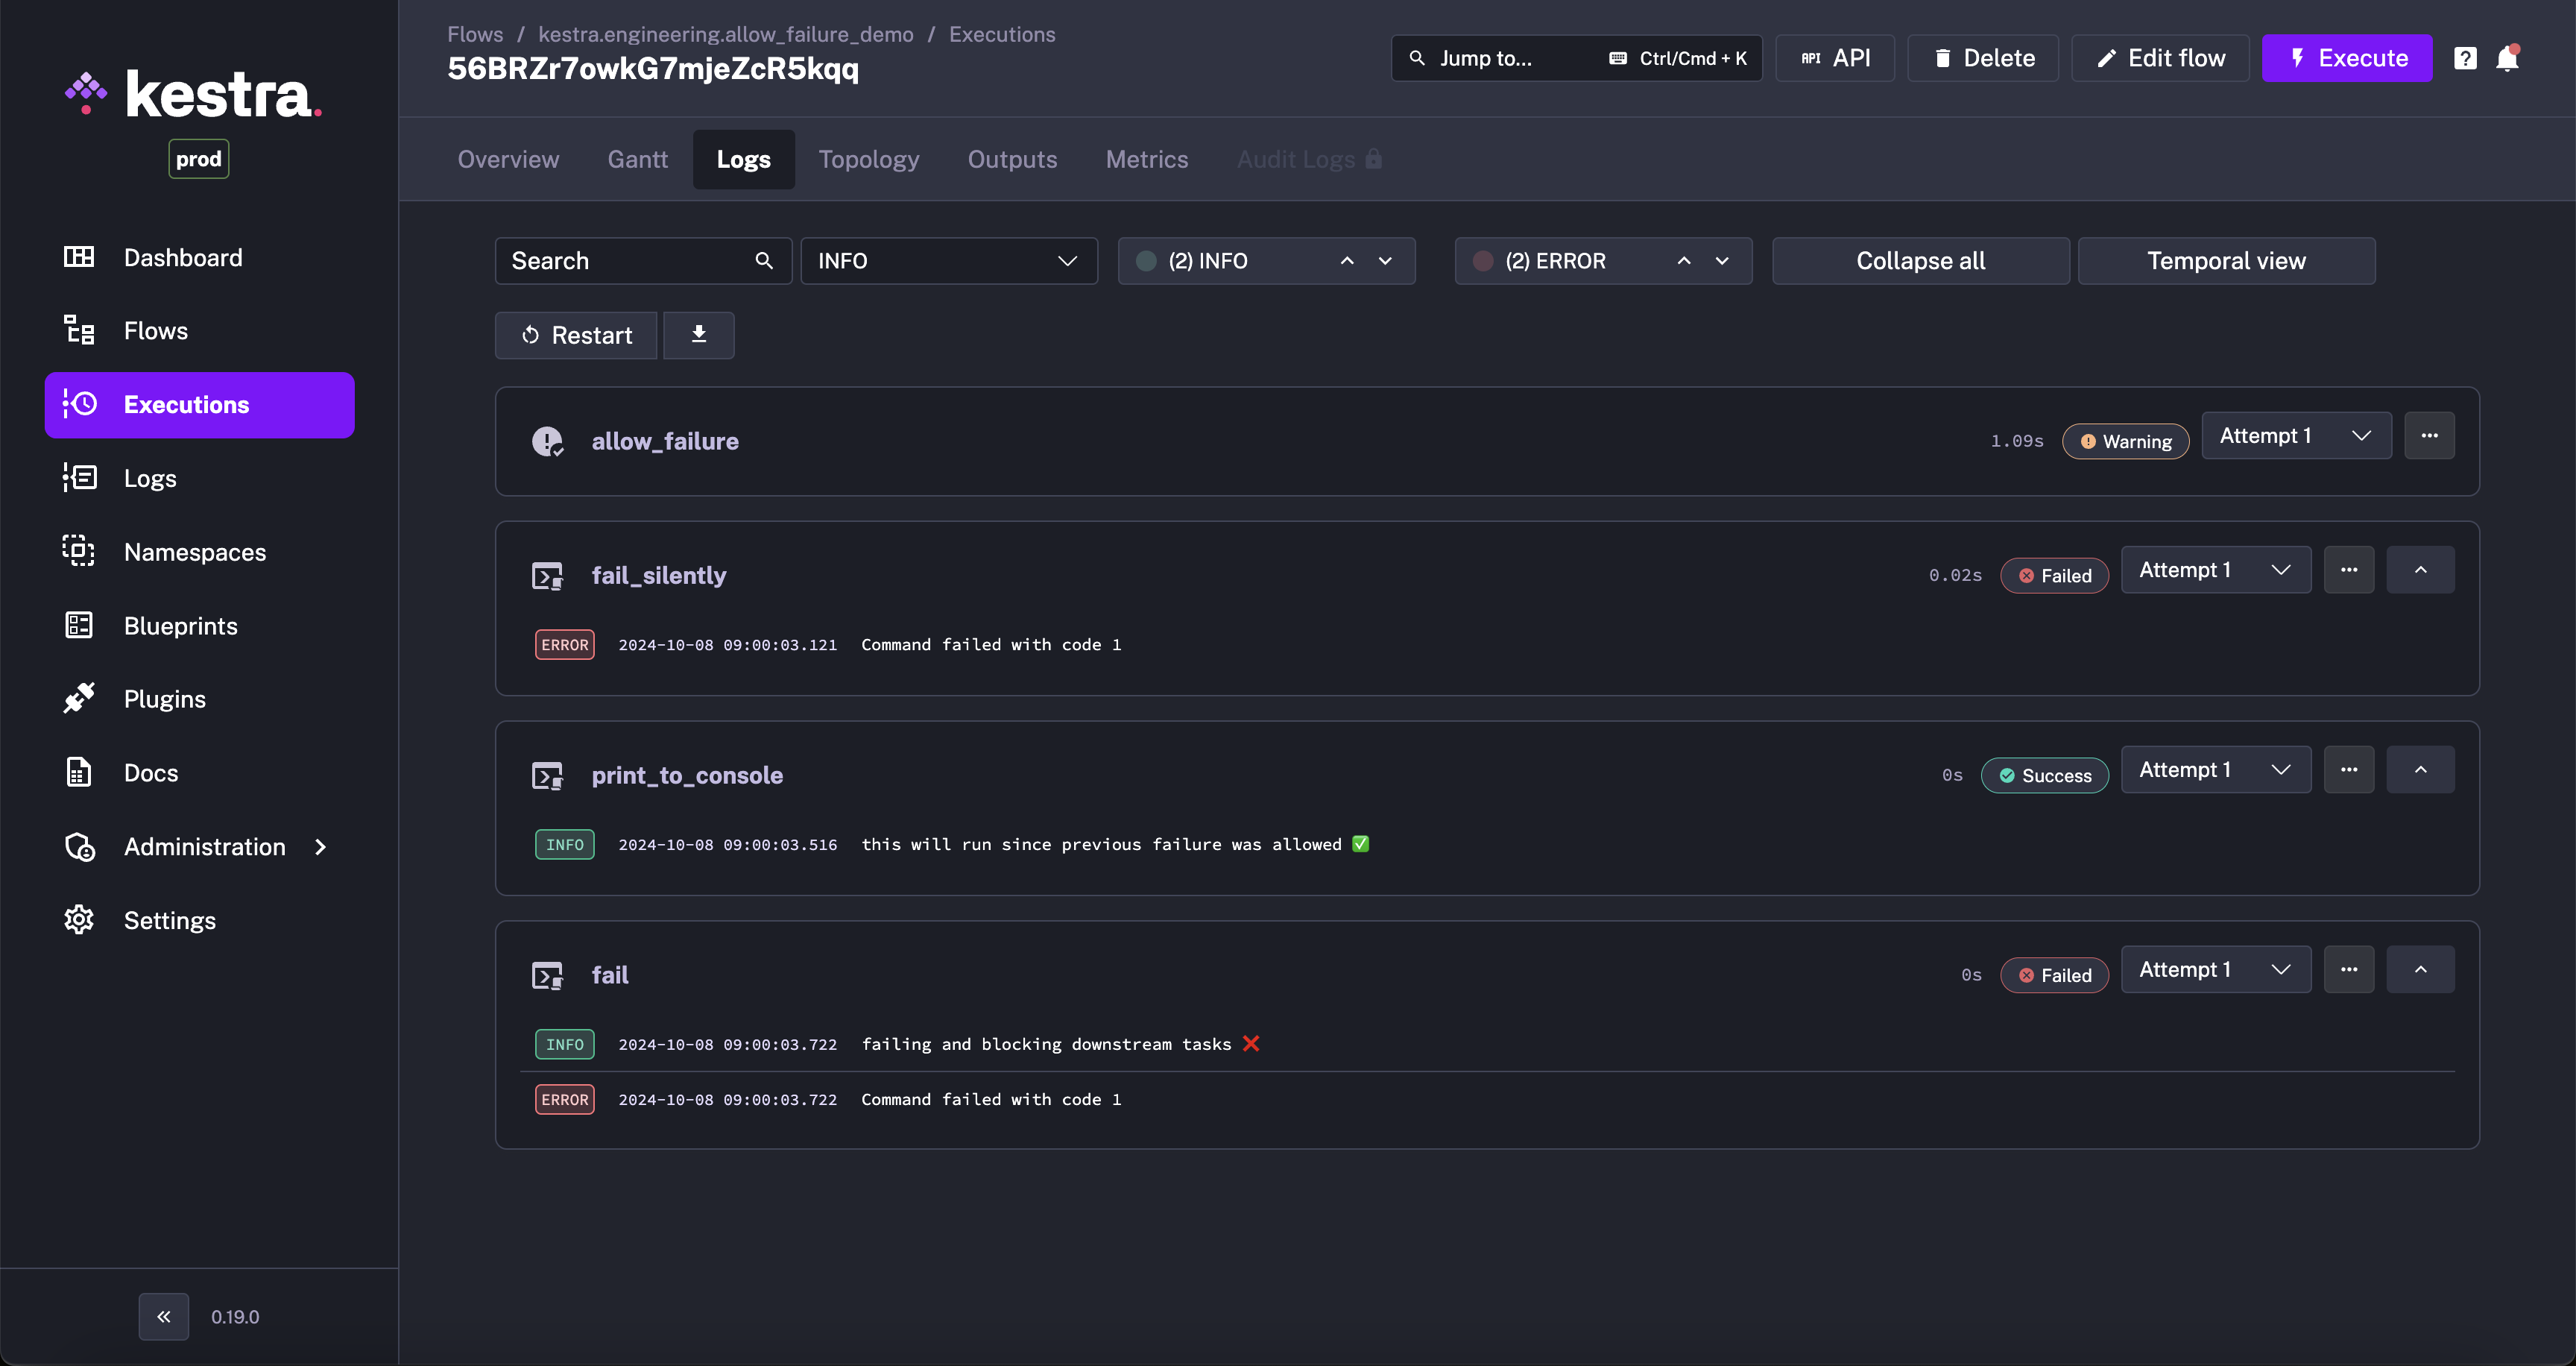Collapse the fail task log section
This screenshot has height=1366, width=2576.
[2420, 970]
